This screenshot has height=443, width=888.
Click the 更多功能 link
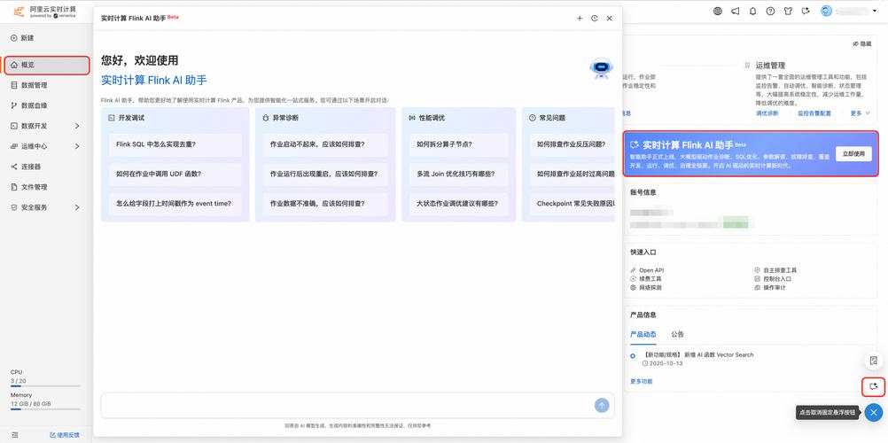coord(641,381)
